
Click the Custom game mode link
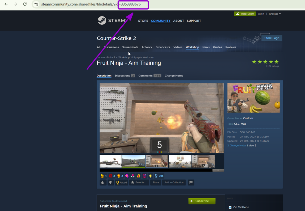[x=248, y=118]
